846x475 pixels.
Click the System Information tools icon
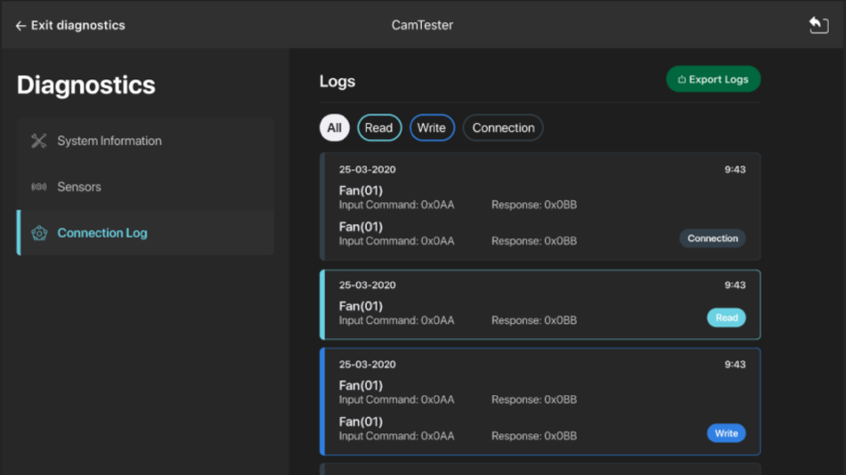coord(39,141)
